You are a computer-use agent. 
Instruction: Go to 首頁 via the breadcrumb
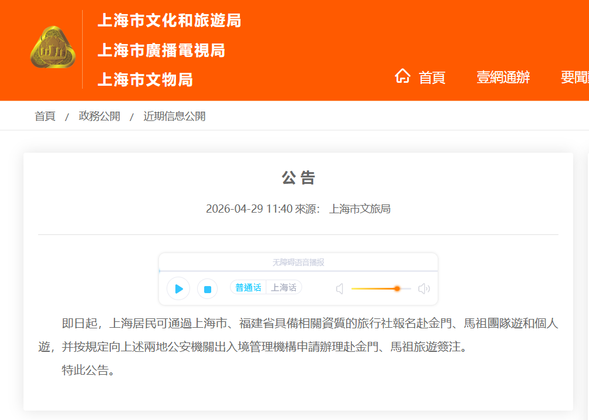[x=45, y=116]
